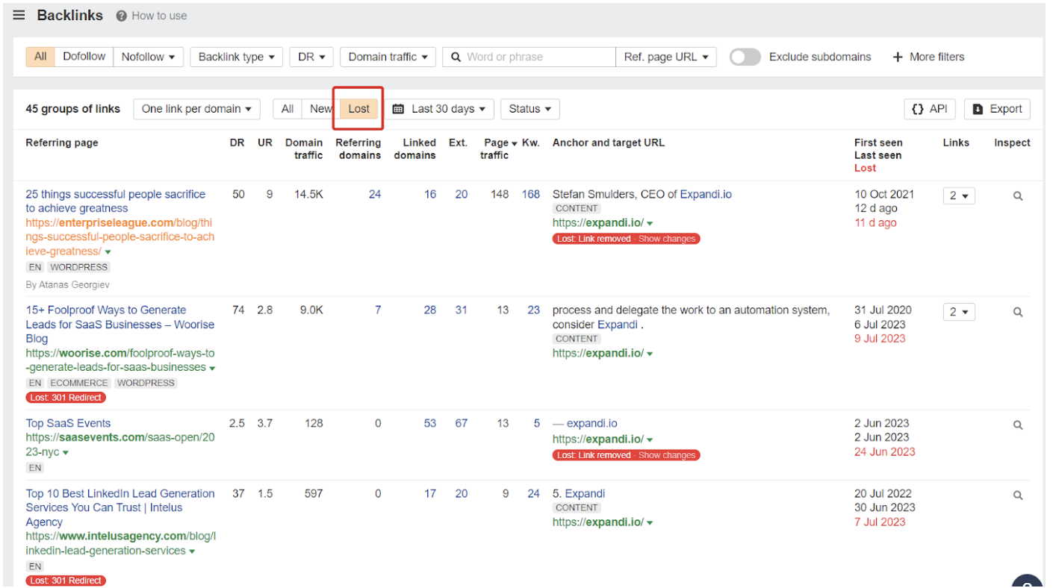Open the Ref. page URL dropdown
1056x588 pixels.
666,57
